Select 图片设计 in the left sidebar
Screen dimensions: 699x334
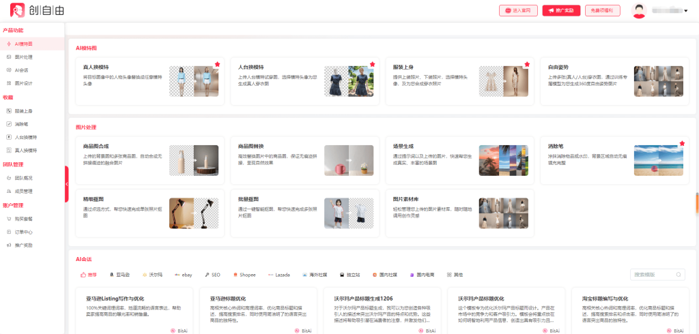[x=24, y=82]
